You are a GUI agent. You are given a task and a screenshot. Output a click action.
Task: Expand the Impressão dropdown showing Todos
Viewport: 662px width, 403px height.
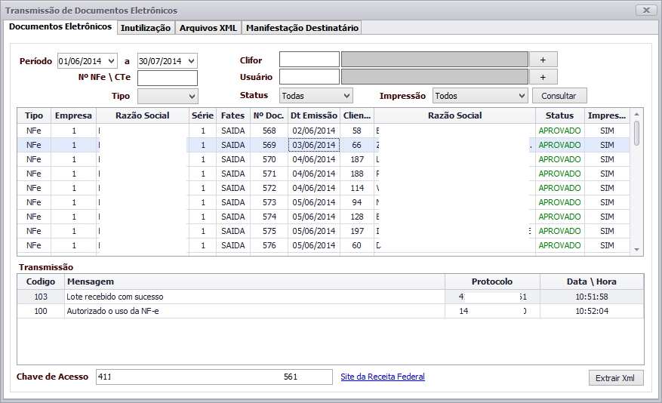coord(522,96)
